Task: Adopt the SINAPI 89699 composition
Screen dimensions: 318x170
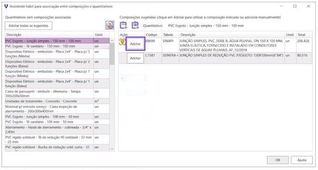Action: point(135,44)
